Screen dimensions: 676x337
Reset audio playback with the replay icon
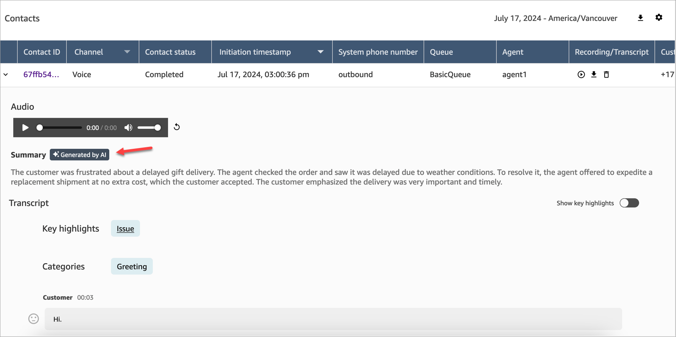point(177,127)
